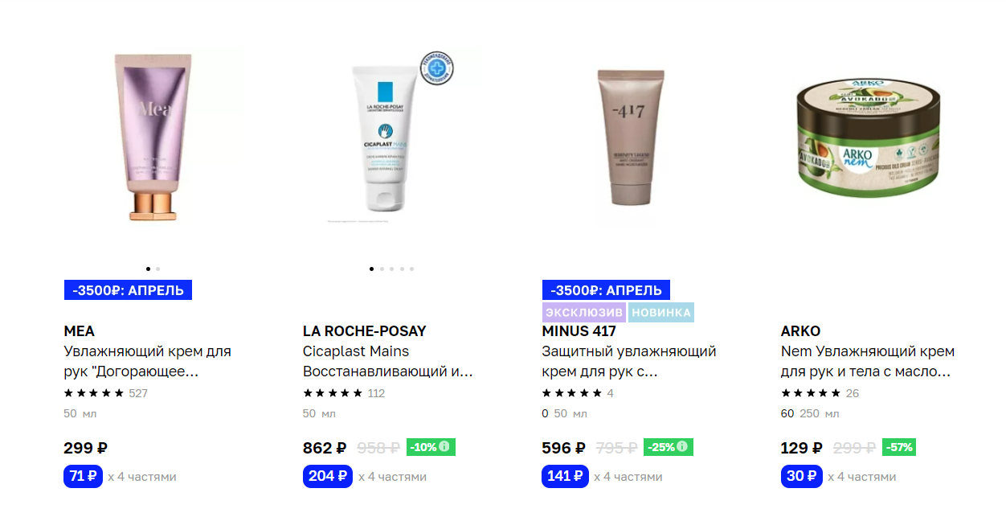Click info icon on -25% discount badge
This screenshot has height=513, width=1006.
pos(682,446)
